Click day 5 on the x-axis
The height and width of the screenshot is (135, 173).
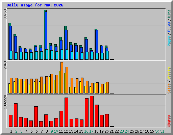click(31, 131)
